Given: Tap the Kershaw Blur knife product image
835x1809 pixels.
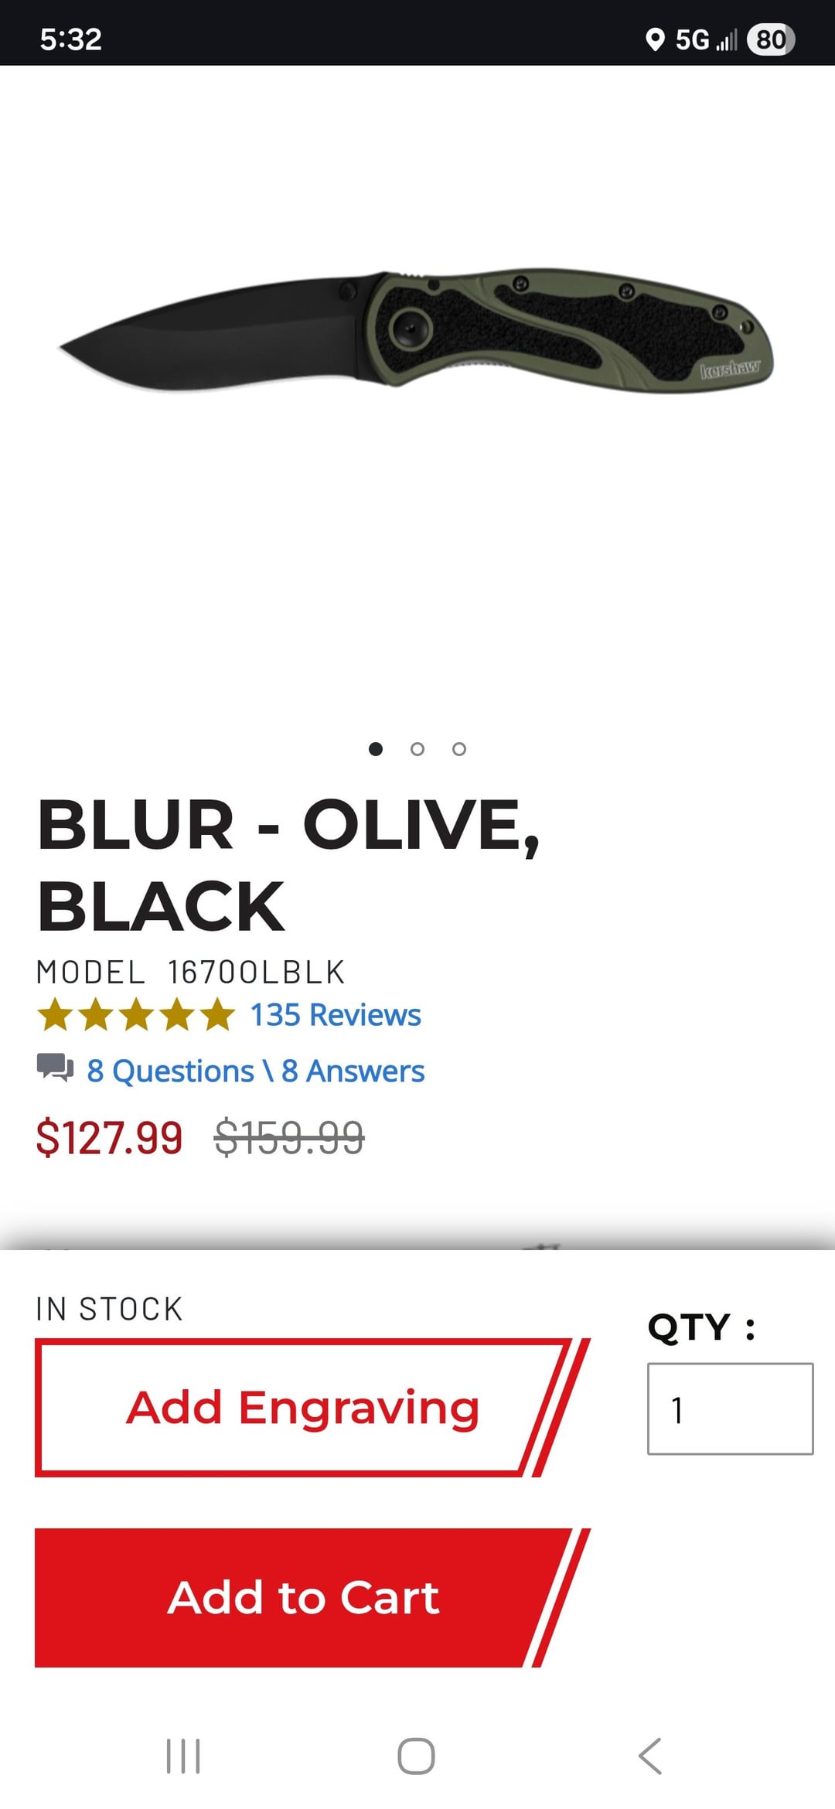Looking at the screenshot, I should pos(417,332).
